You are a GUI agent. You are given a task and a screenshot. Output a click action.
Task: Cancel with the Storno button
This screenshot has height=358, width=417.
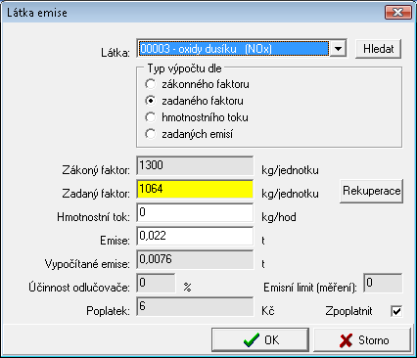click(362, 339)
